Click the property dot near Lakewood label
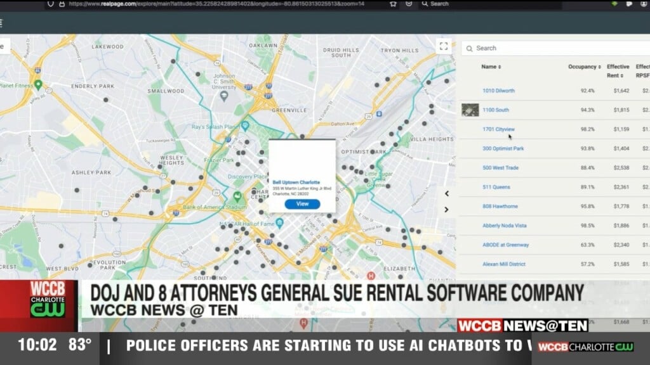This screenshot has width=650, height=365. (x=173, y=61)
